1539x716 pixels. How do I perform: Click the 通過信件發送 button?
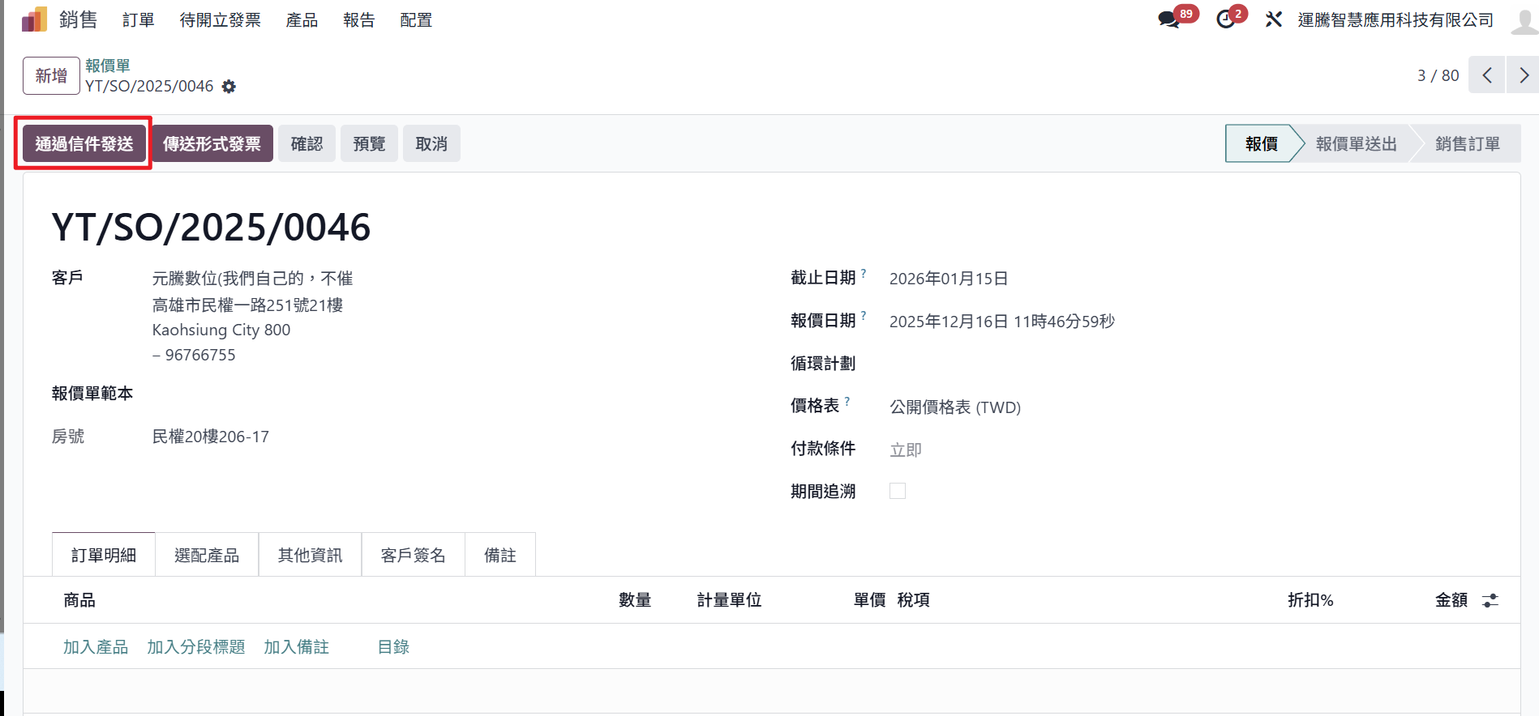click(84, 143)
